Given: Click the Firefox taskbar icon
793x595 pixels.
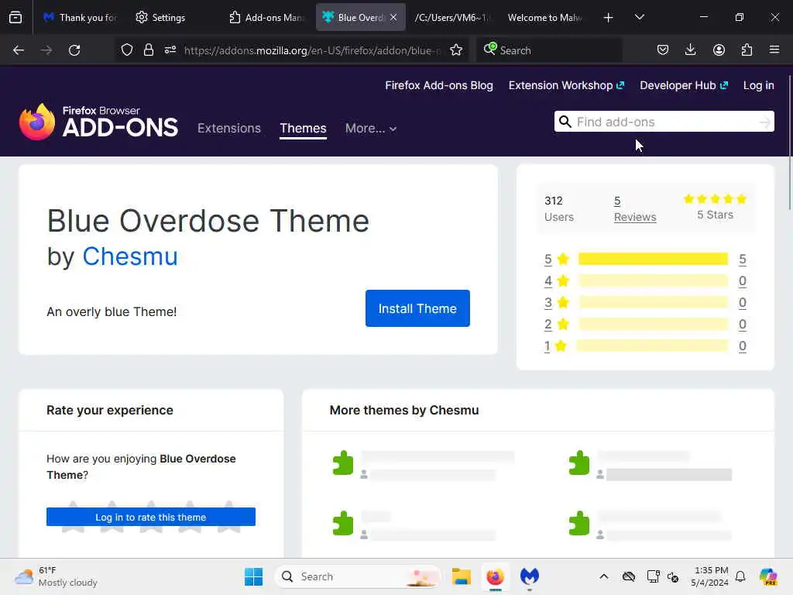Looking at the screenshot, I should (495, 576).
